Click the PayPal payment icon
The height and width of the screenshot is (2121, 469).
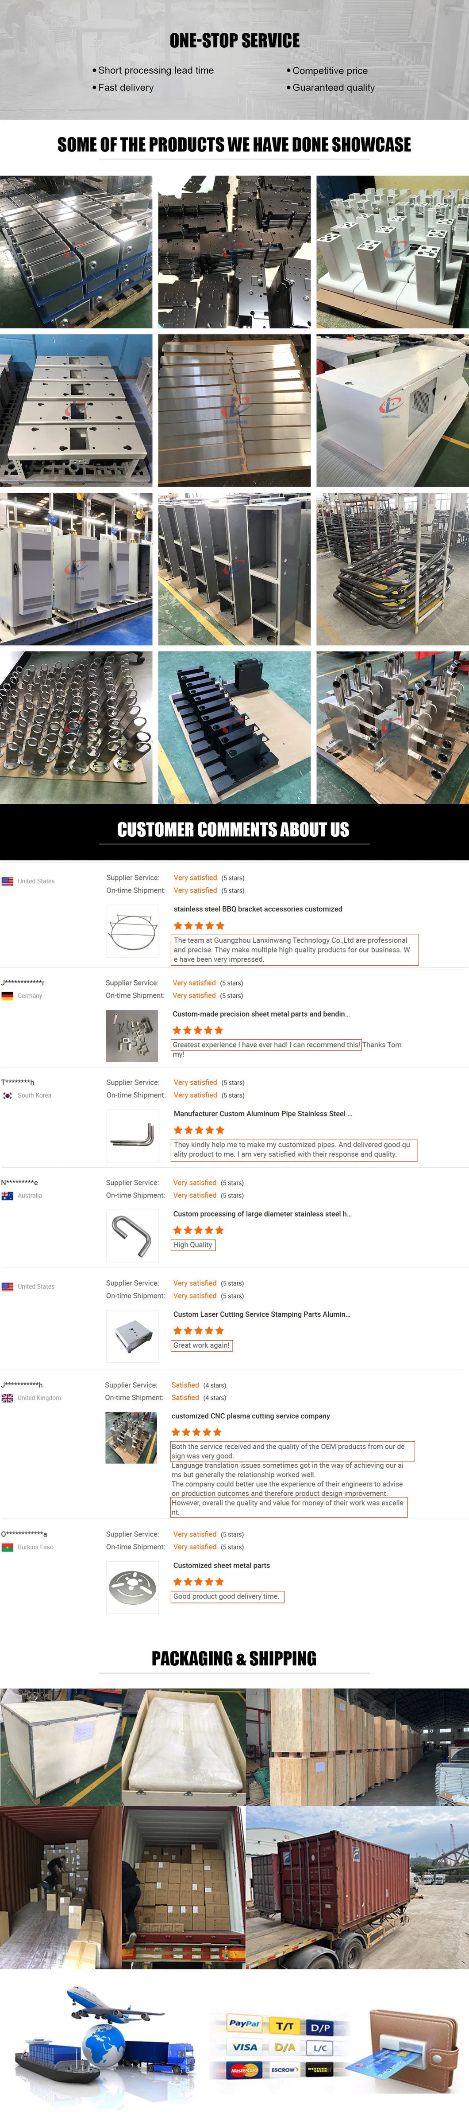point(244,2023)
